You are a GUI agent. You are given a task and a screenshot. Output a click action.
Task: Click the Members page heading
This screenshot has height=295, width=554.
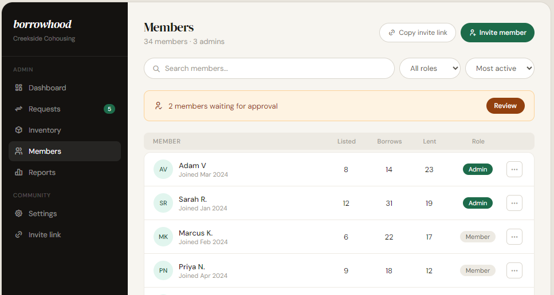169,27
